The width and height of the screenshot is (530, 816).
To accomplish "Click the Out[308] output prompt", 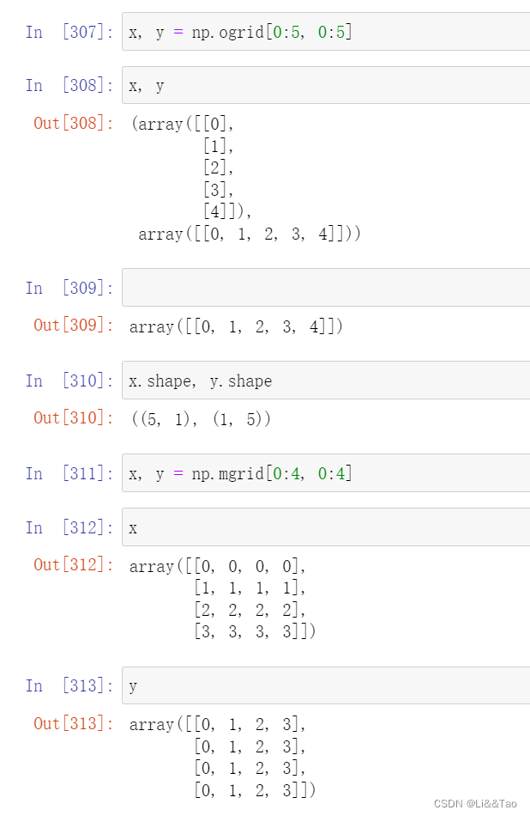I will tap(73, 123).
